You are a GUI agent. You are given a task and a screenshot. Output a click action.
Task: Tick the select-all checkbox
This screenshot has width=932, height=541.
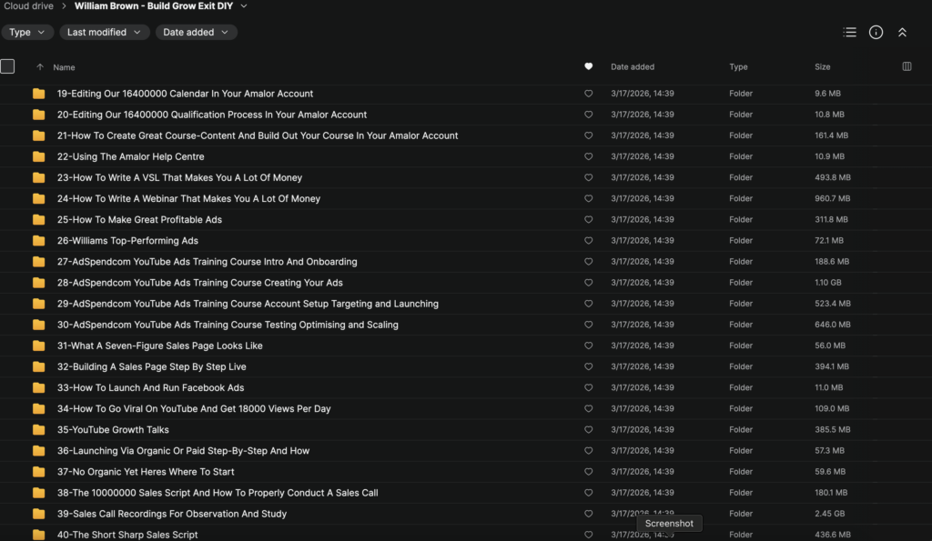point(8,66)
